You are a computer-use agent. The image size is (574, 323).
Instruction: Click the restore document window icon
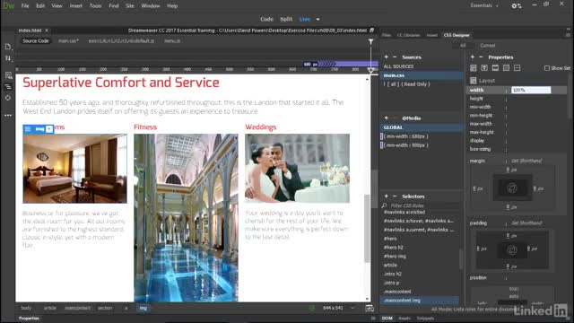(372, 31)
